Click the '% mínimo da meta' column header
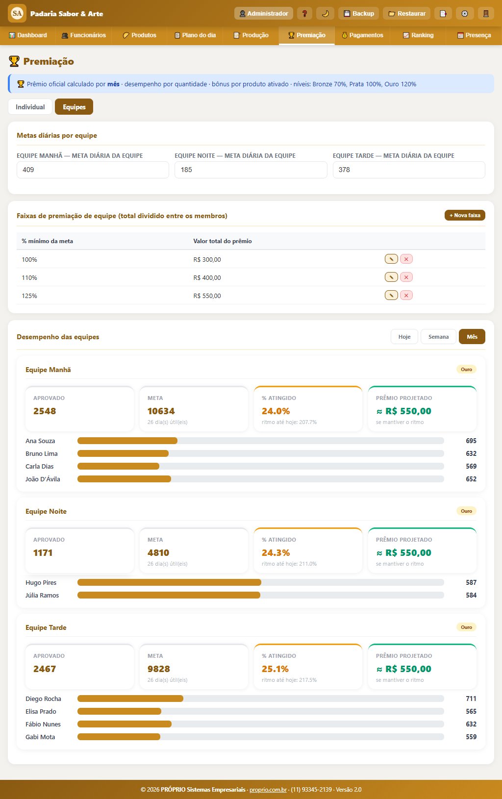The height and width of the screenshot is (799, 502). pyautogui.click(x=47, y=241)
